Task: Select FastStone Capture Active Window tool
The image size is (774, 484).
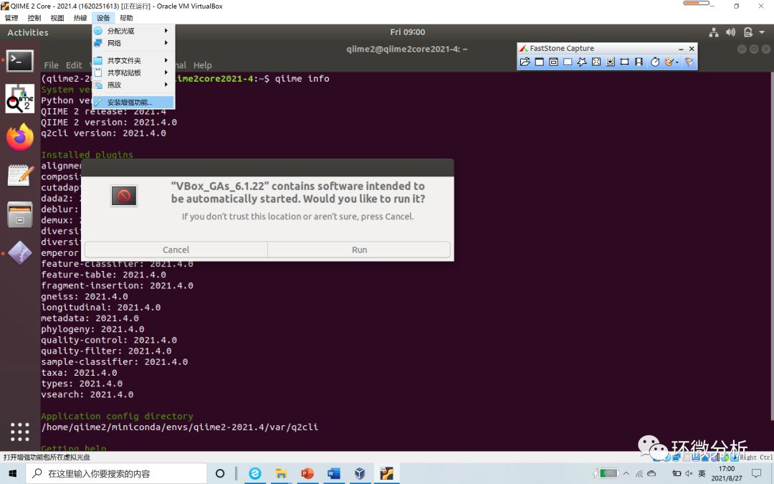Action: coord(539,62)
